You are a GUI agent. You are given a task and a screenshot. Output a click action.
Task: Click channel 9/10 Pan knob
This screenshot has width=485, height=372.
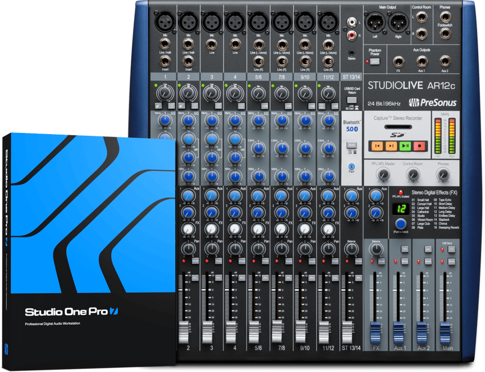coord(305,248)
